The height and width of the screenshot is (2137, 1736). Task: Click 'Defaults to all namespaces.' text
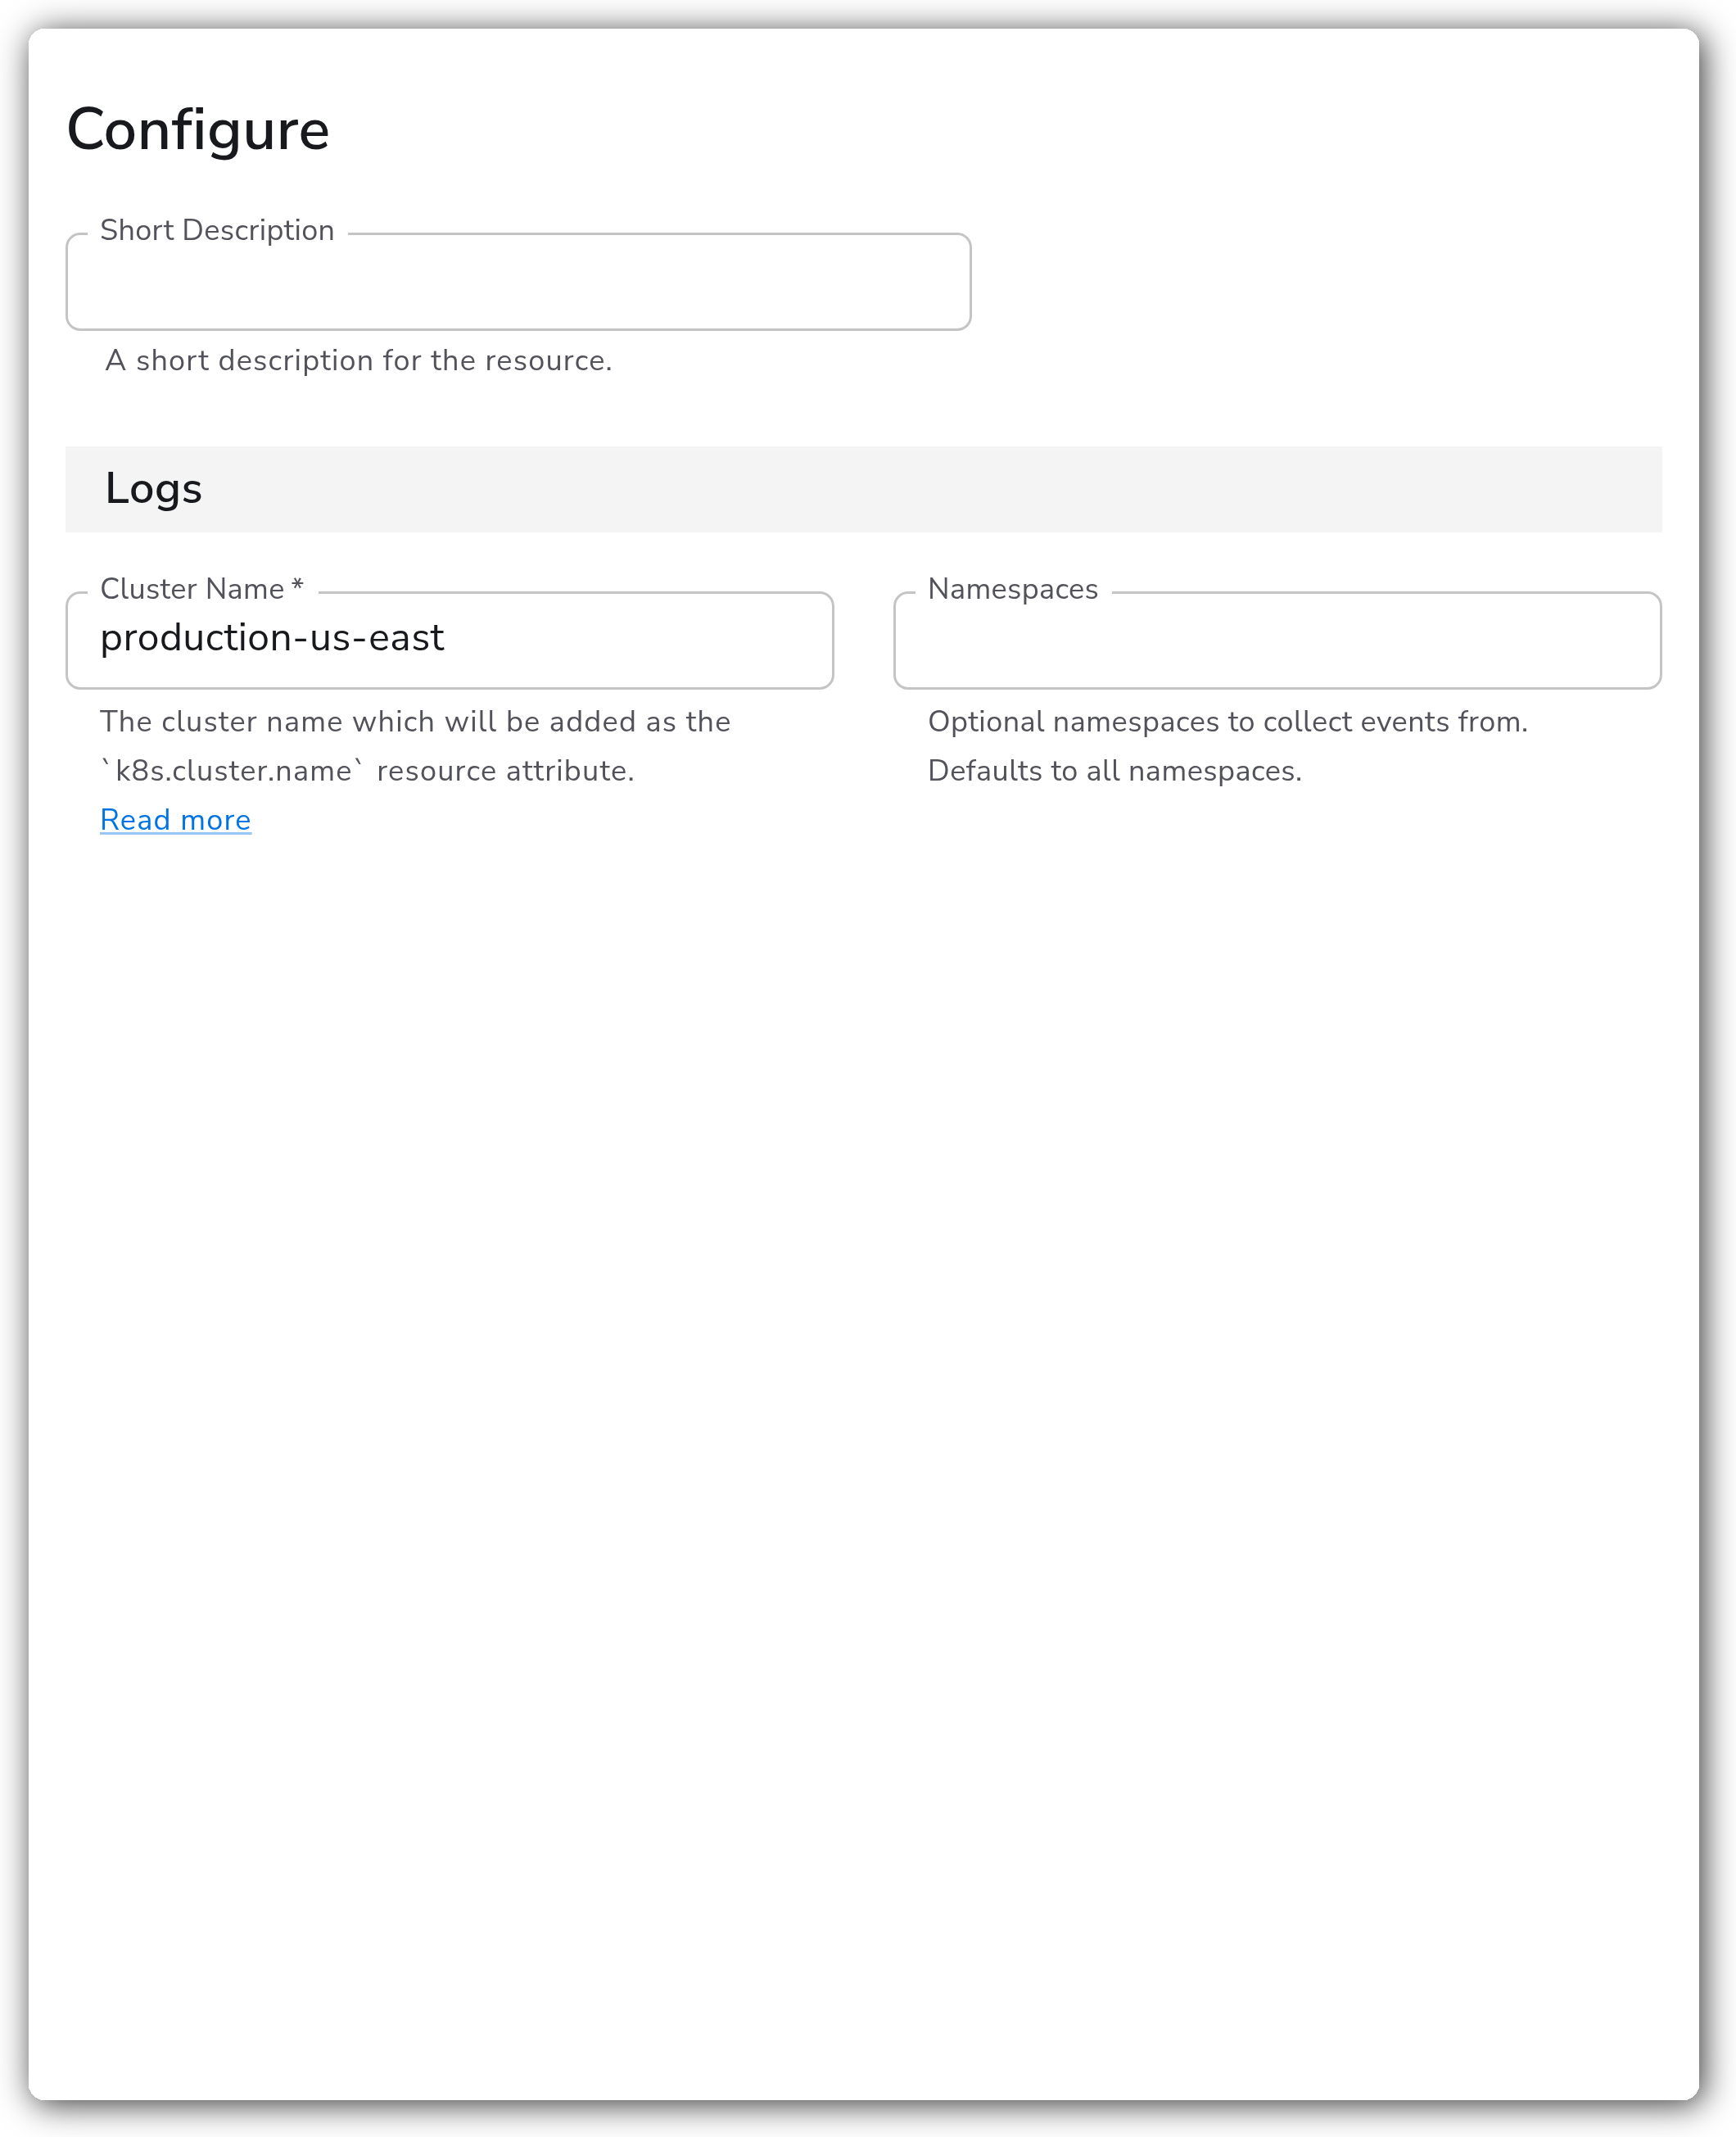pyautogui.click(x=1114, y=771)
